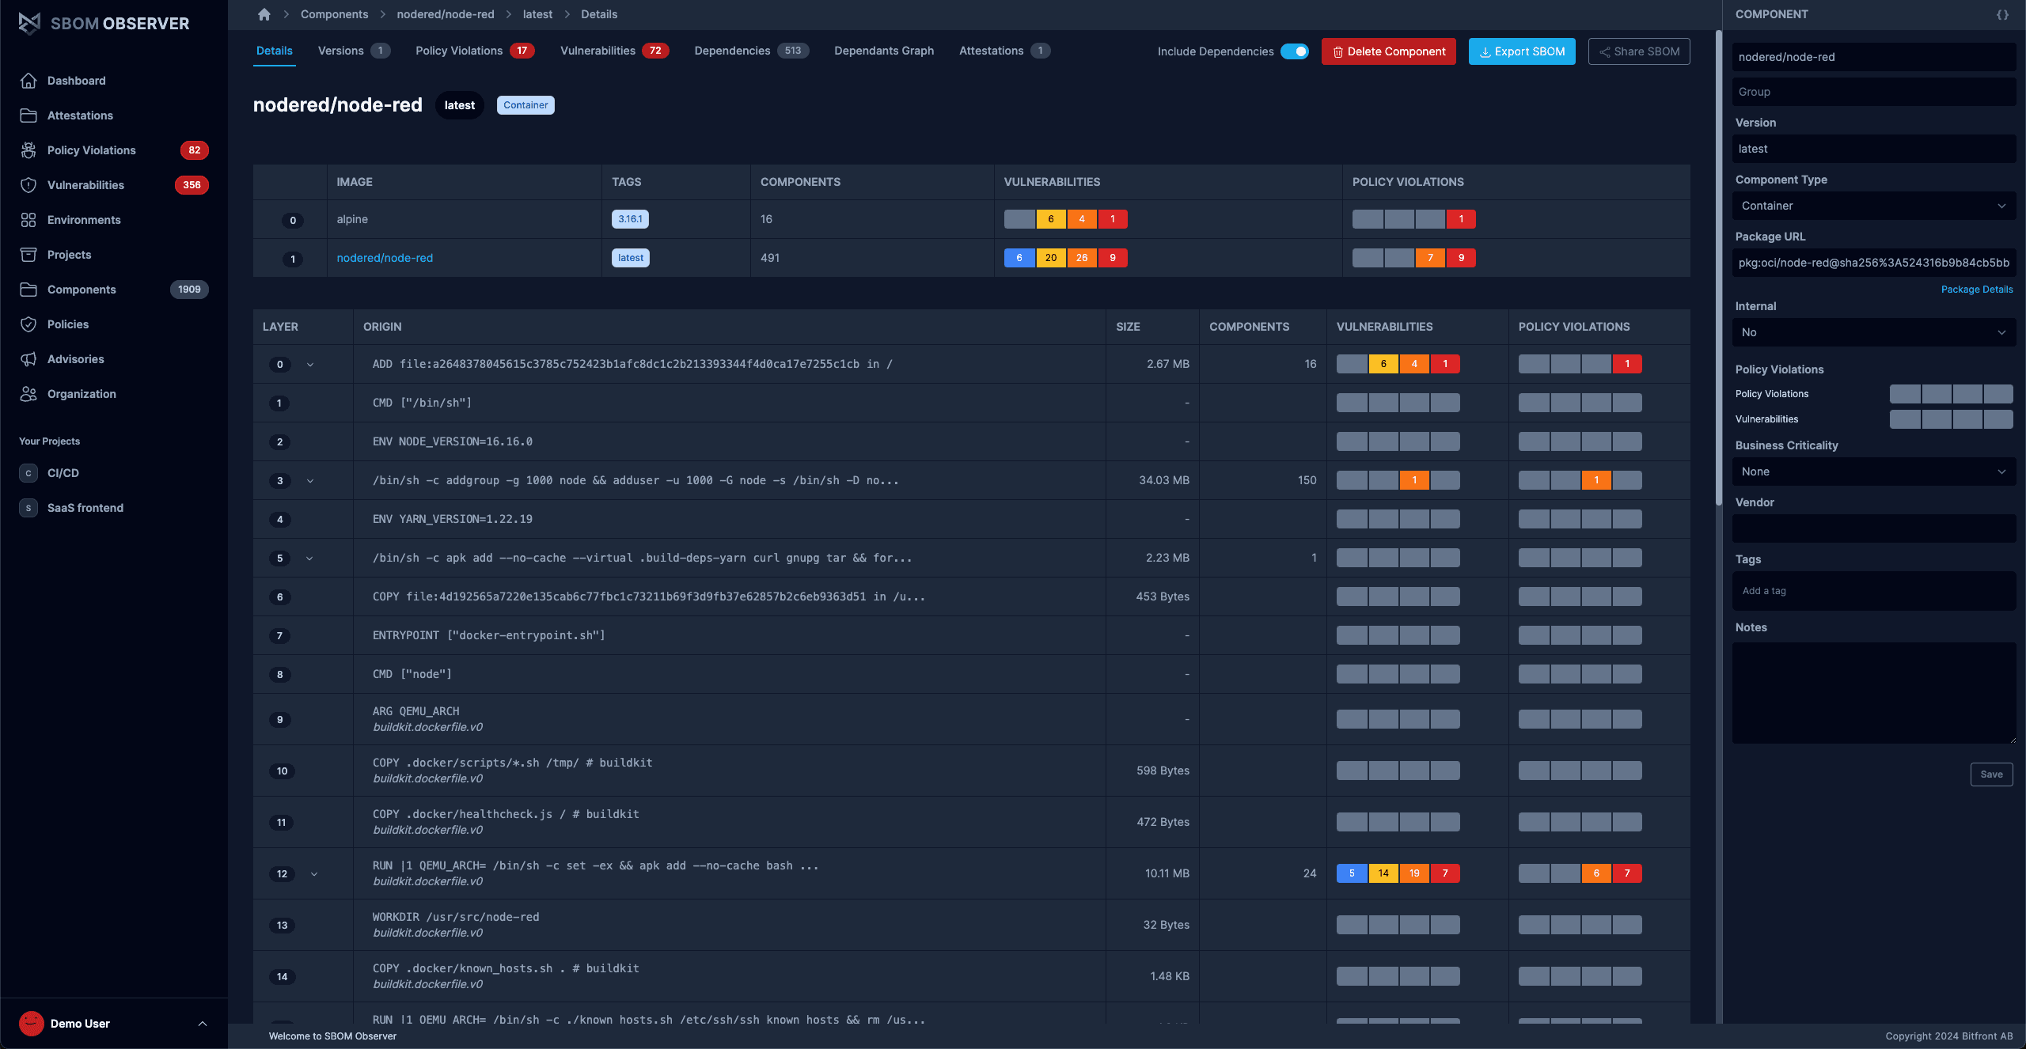Click the Delete Component button icon
Screen dimensions: 2026x1049
[1337, 51]
